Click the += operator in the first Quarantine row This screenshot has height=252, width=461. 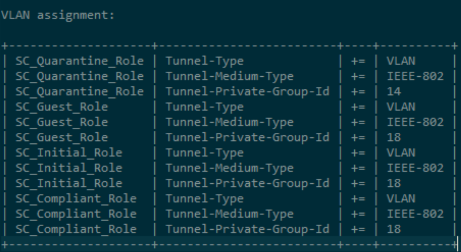pos(358,61)
